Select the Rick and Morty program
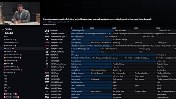This screenshot has width=176, height=99. [80, 43]
